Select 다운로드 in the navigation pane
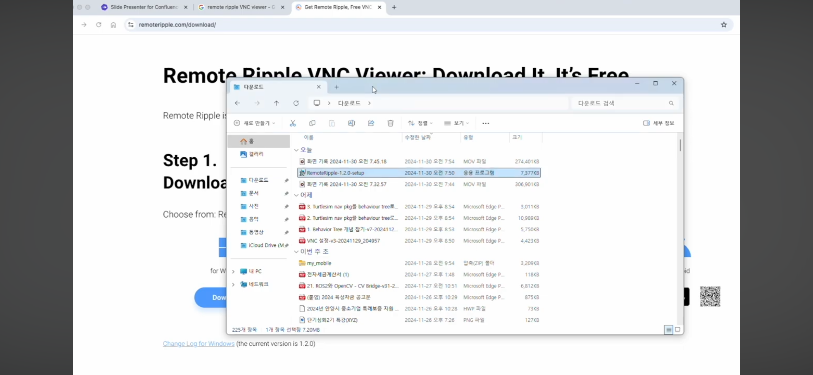Viewport: 813px width, 375px height. tap(259, 180)
